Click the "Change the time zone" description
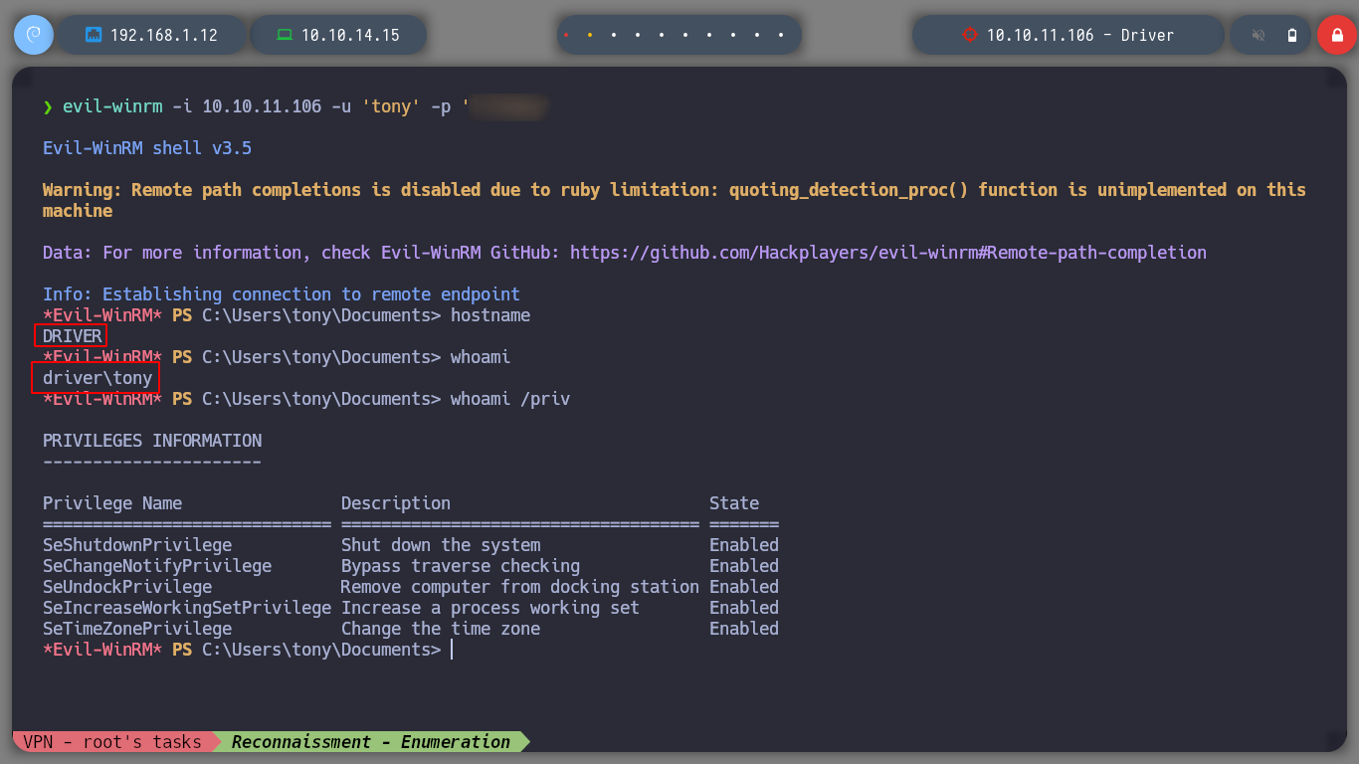The width and height of the screenshot is (1359, 764). coord(441,629)
